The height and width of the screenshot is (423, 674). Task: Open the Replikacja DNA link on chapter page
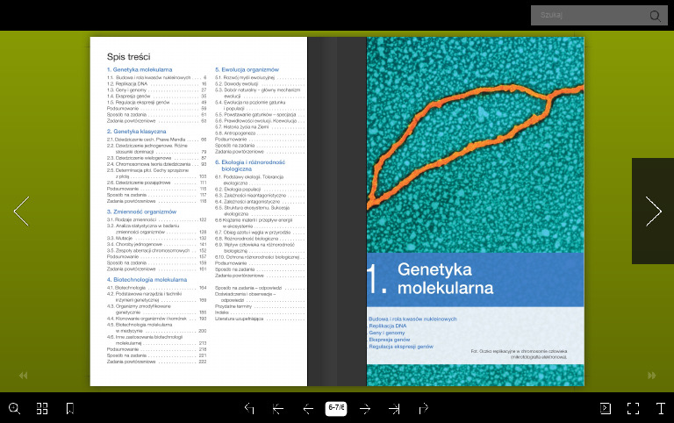point(388,326)
